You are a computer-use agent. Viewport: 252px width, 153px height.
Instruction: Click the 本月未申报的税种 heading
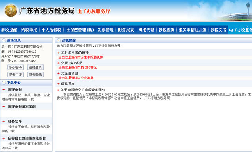click(x=75, y=53)
